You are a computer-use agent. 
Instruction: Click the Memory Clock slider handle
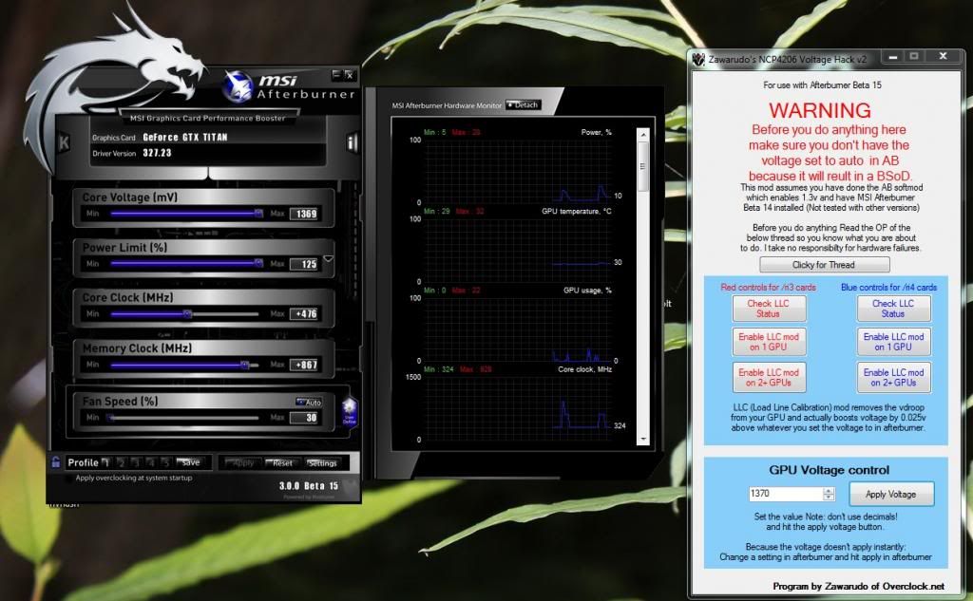[x=245, y=365]
